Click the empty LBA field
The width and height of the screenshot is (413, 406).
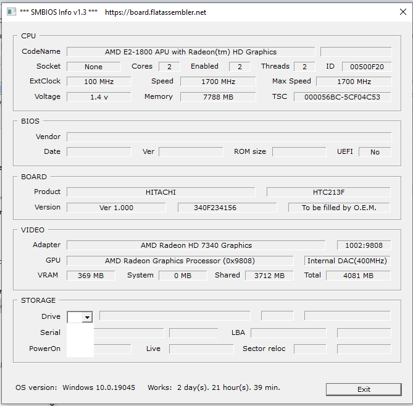[288, 333]
